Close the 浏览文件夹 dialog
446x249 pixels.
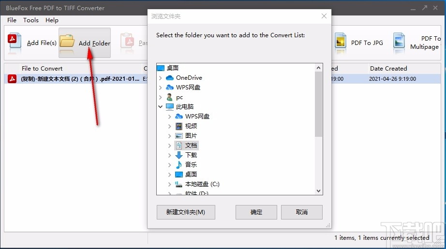coord(324,16)
